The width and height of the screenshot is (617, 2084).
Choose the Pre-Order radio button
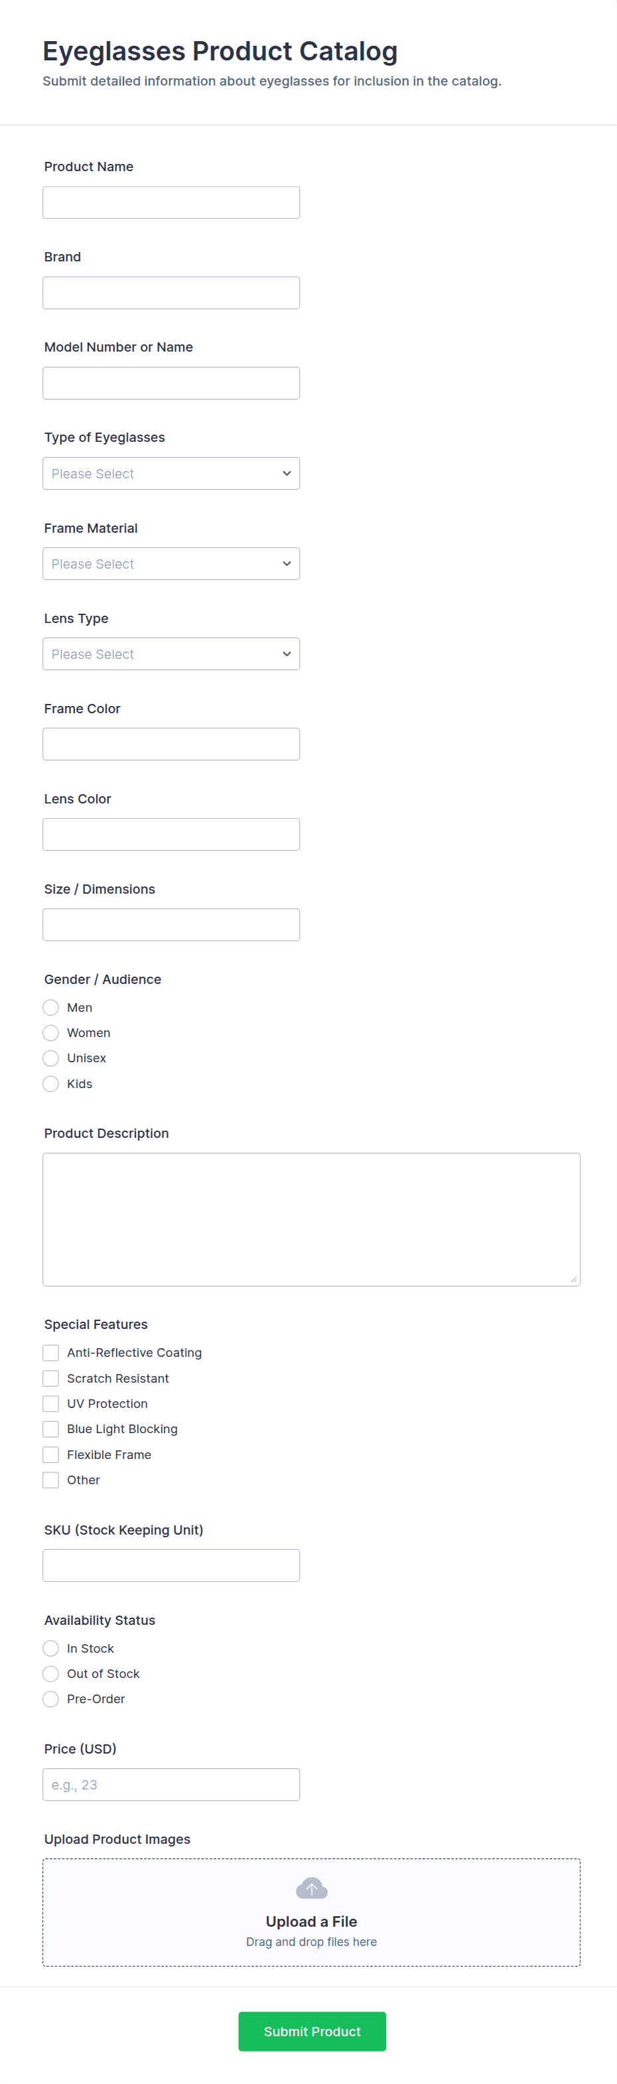51,1699
